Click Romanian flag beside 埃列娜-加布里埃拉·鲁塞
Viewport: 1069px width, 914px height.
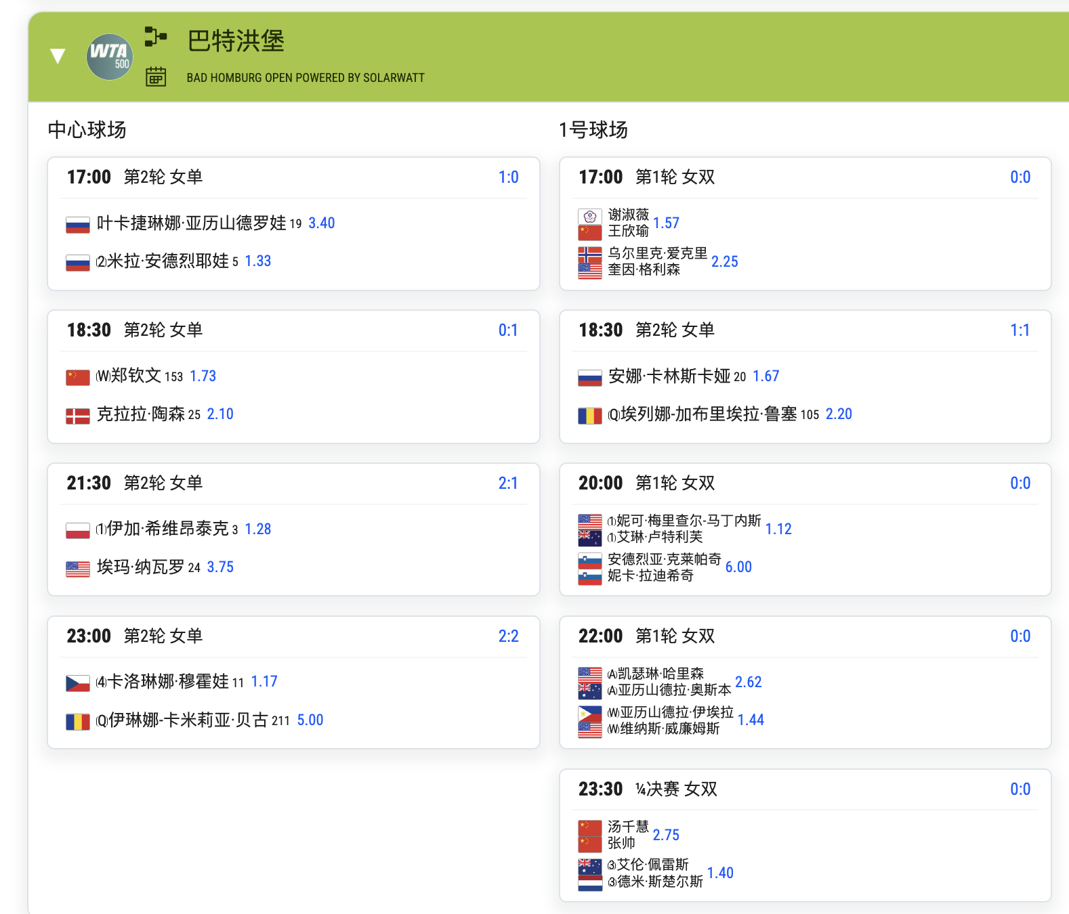[590, 416]
